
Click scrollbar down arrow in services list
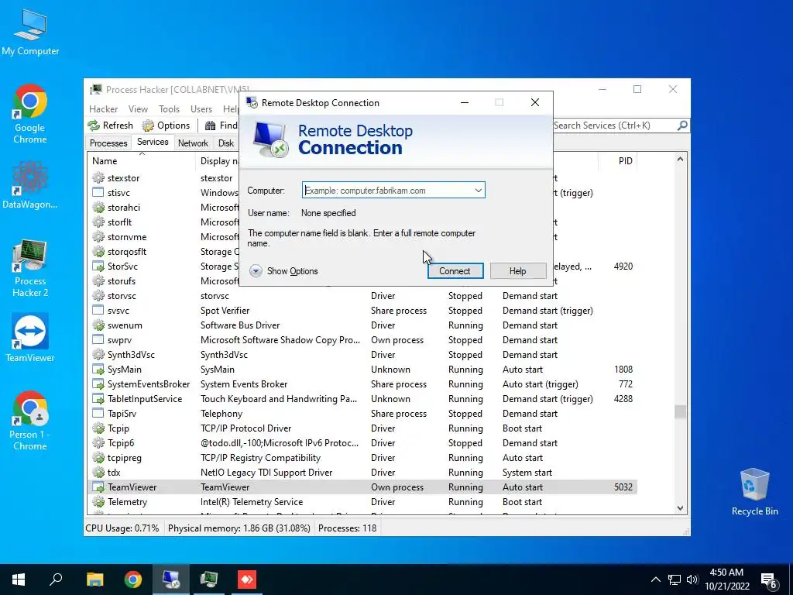click(x=680, y=508)
